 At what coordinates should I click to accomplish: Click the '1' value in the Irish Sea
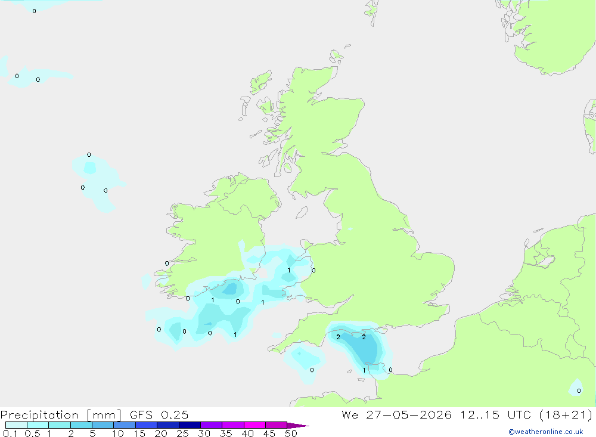[289, 270]
